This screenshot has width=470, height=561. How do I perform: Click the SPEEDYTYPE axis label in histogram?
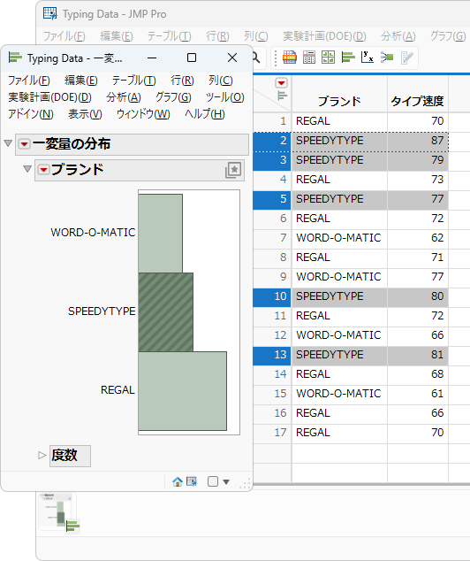tap(102, 311)
